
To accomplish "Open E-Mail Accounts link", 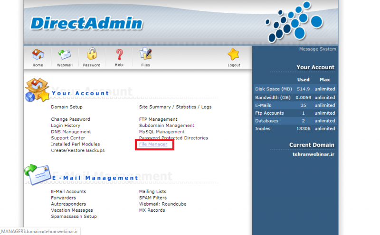I will 68,191.
